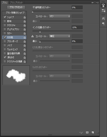107x137 pixels.
Task: Click インク流量 最小 slider handle
Action: coord(40,42)
